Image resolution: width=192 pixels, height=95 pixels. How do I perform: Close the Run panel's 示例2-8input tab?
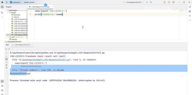pos(32,45)
